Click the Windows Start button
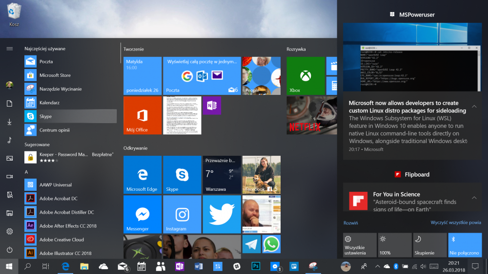This screenshot has height=274, width=488. 9,266
